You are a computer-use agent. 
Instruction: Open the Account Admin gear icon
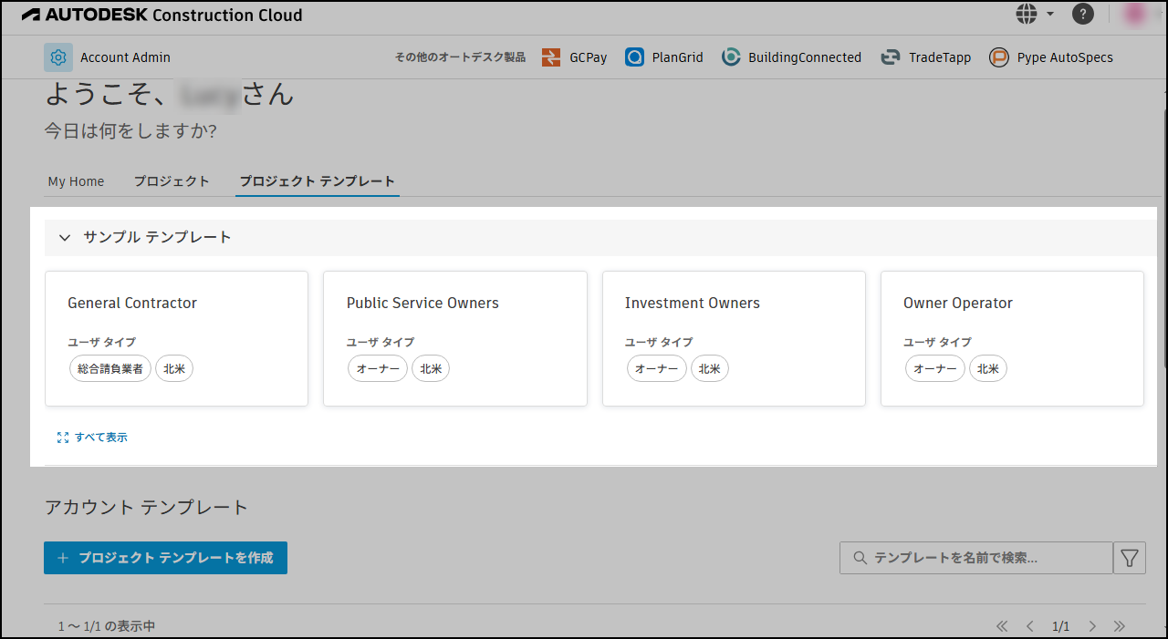(x=58, y=57)
